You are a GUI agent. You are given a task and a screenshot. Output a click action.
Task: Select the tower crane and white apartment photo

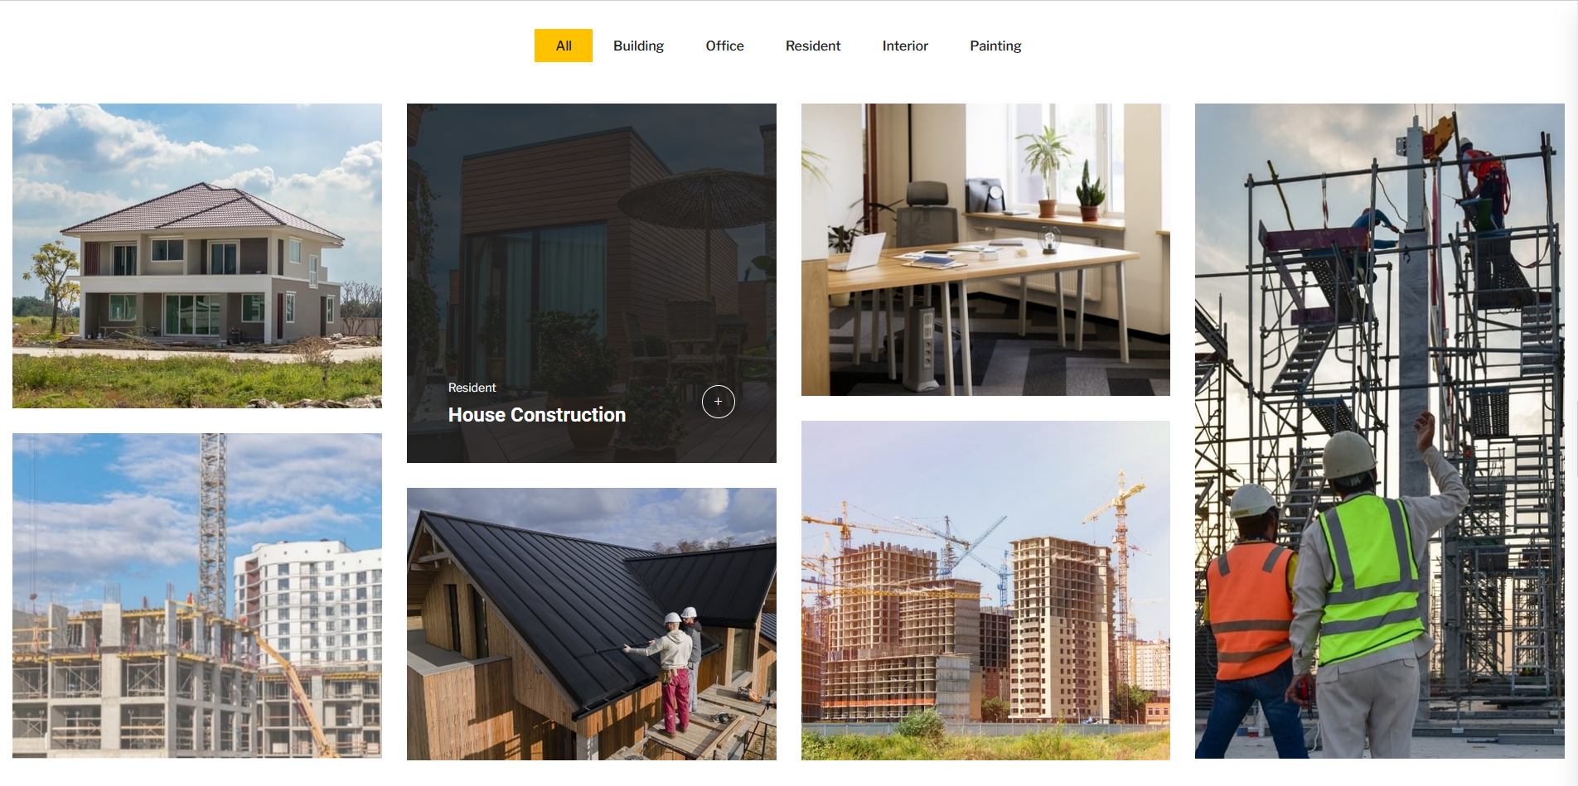point(197,596)
